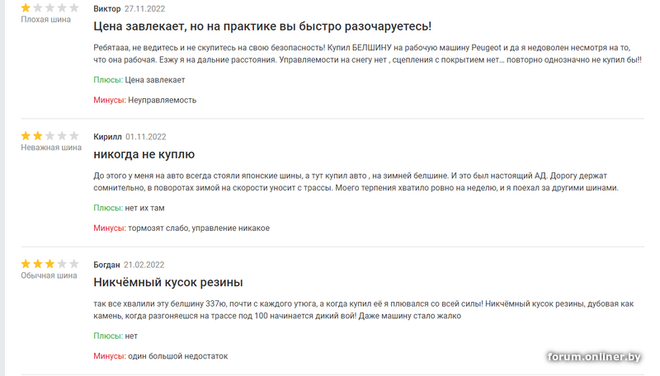Click the "Плохая шина" rating label

(46, 20)
